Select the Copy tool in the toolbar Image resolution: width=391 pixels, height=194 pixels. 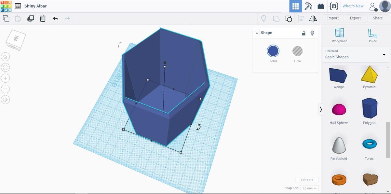(x=6, y=19)
